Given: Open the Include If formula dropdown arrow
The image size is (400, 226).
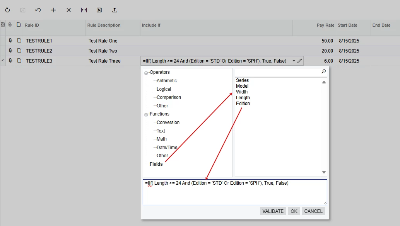Looking at the screenshot, I should click(293, 61).
